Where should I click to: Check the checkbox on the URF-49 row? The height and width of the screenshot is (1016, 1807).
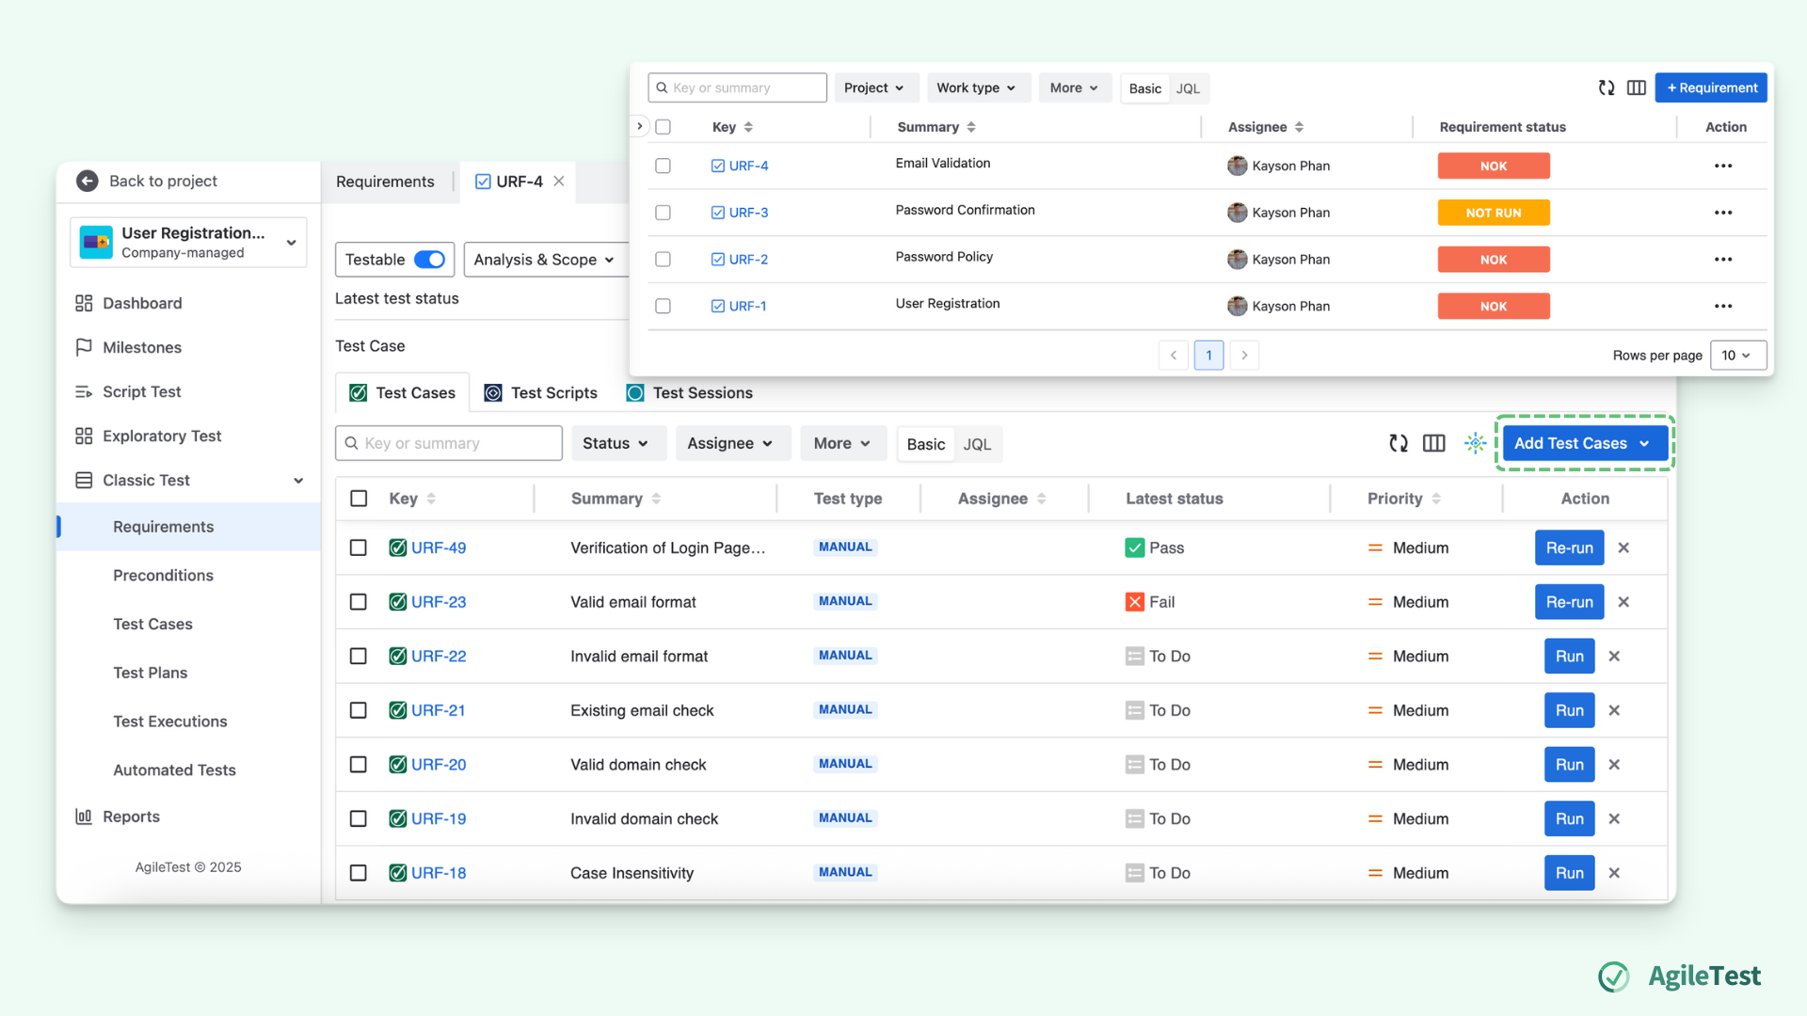click(358, 548)
